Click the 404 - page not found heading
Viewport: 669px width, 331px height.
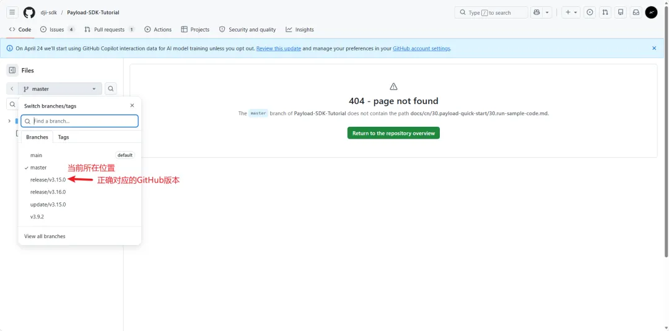click(393, 101)
